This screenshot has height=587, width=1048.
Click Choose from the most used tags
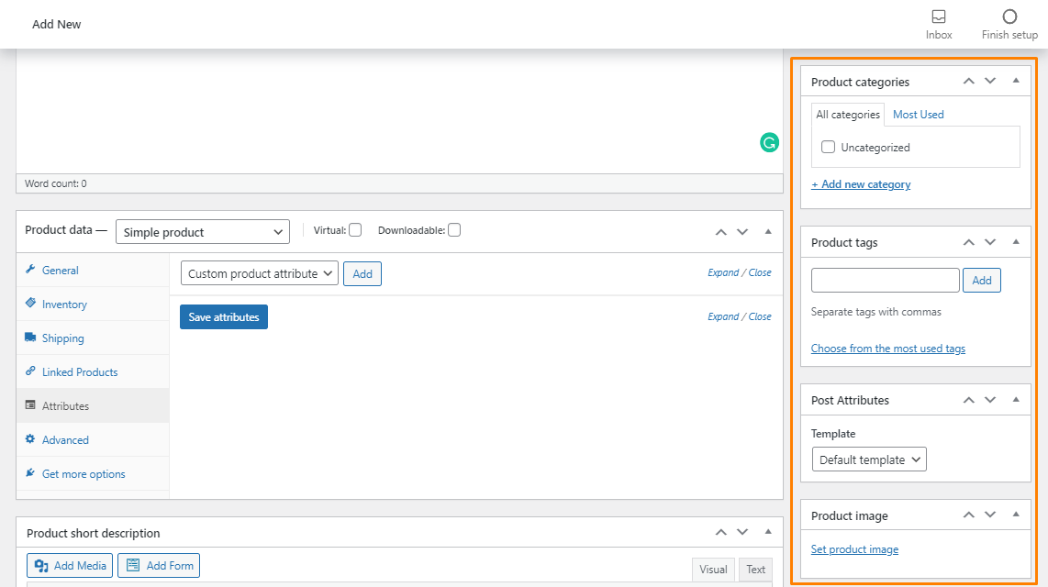click(888, 349)
